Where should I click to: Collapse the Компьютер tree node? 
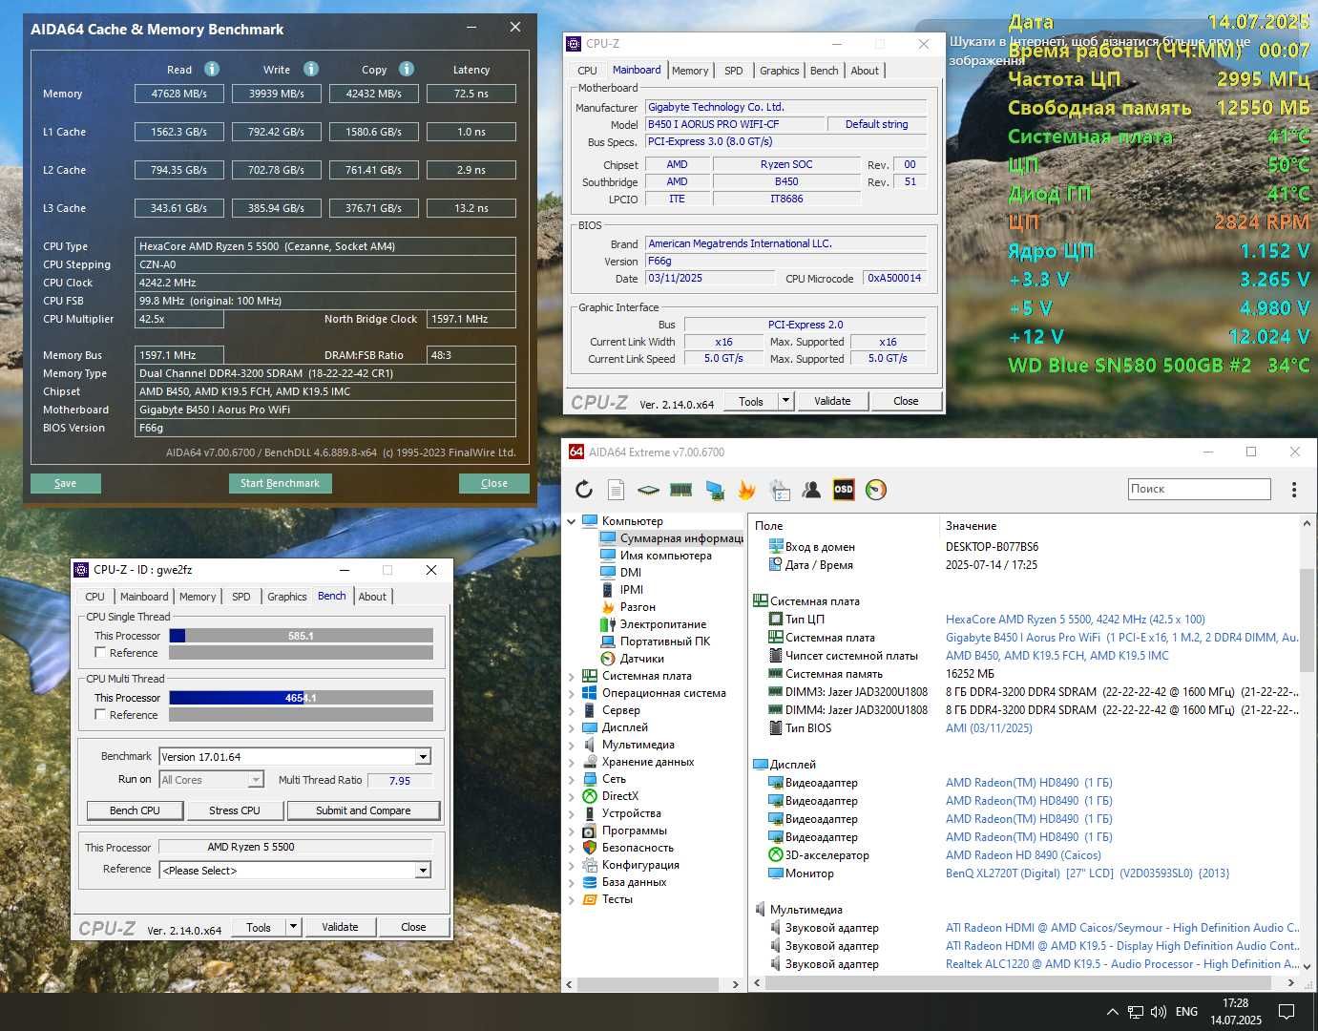(x=572, y=521)
